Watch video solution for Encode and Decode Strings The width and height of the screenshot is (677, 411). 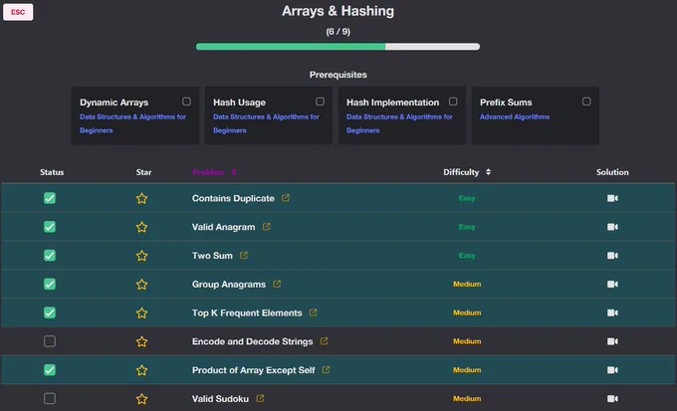point(612,341)
